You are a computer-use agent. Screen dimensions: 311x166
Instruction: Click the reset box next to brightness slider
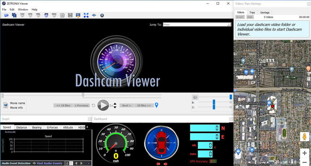[x=231, y=102]
